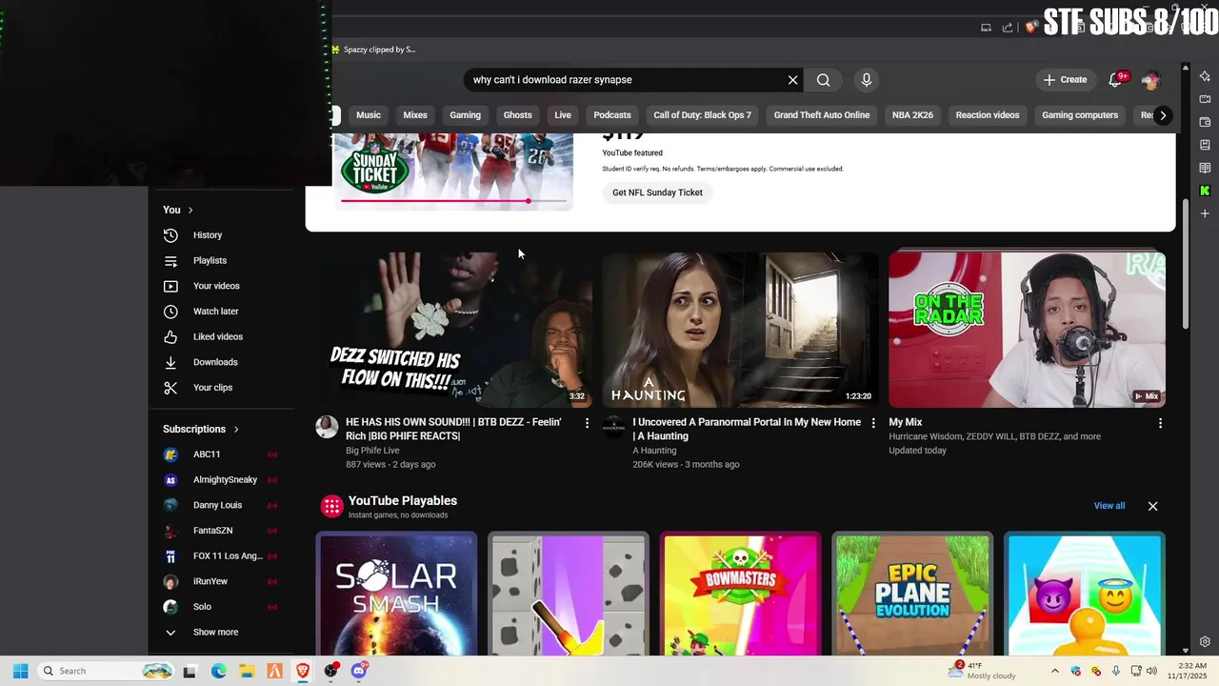Select the Mixes filter chip
Viewport: 1219px width, 686px height.
415,115
